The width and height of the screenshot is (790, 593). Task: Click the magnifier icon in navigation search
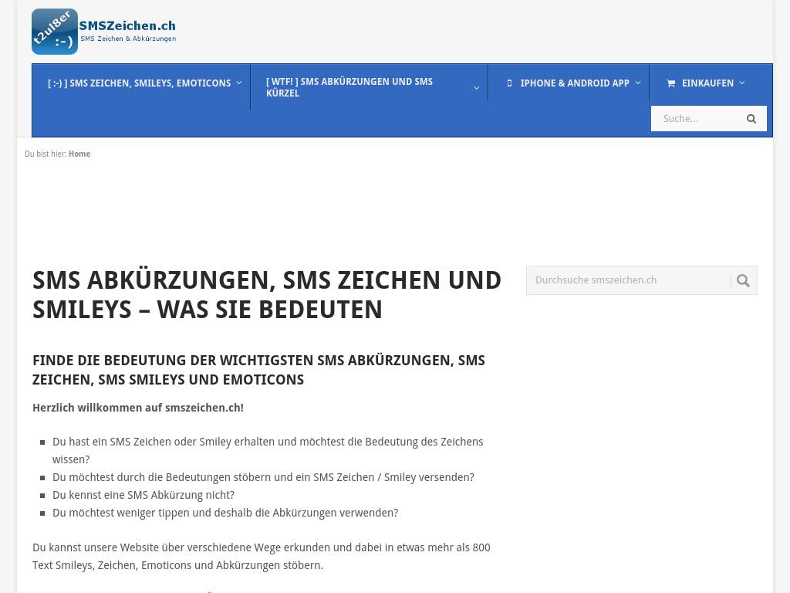pyautogui.click(x=751, y=119)
